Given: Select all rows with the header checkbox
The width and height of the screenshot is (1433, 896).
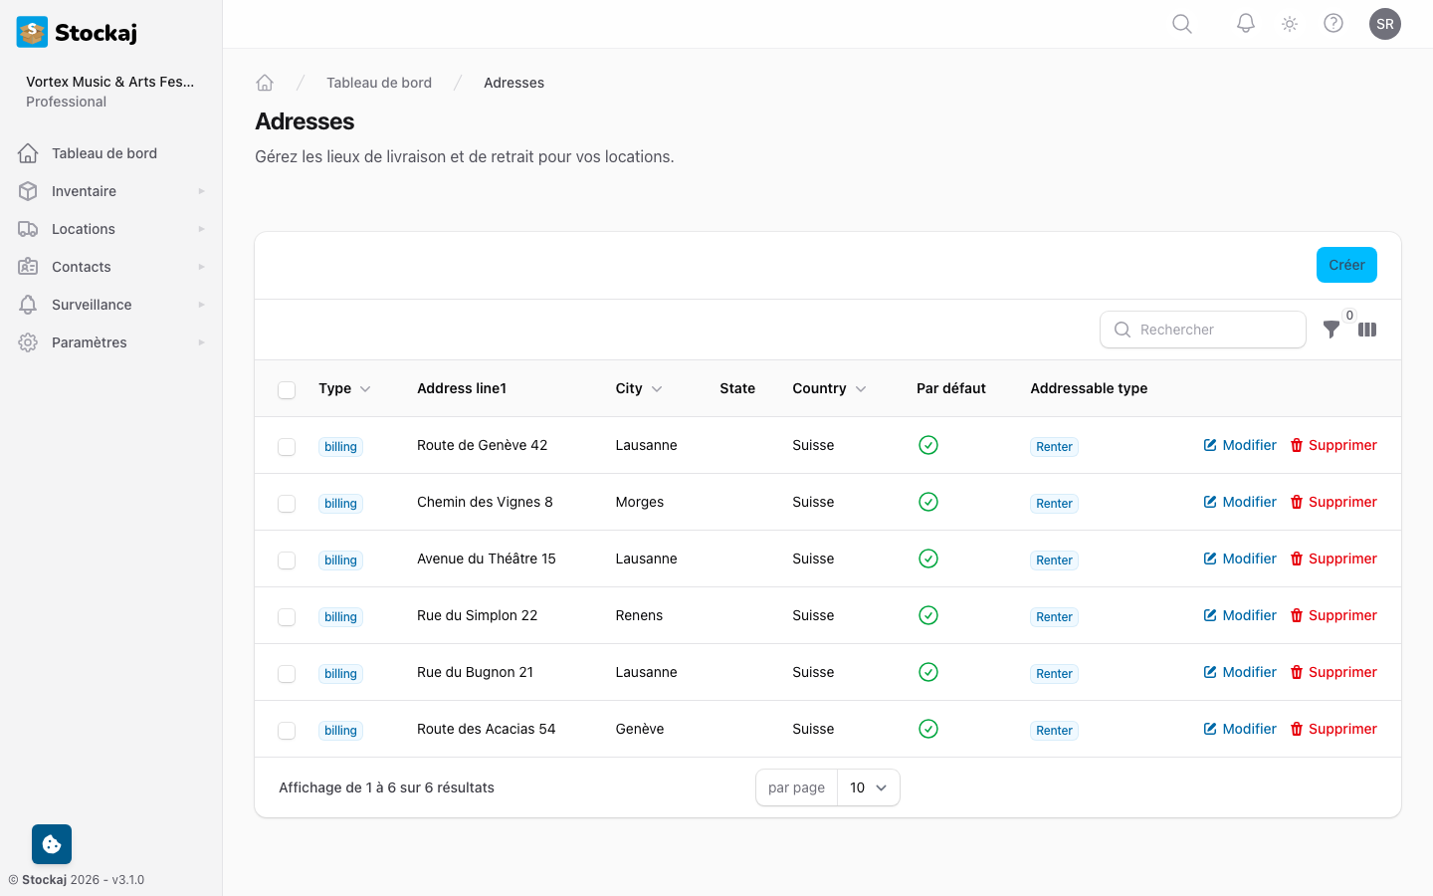Looking at the screenshot, I should [x=287, y=389].
